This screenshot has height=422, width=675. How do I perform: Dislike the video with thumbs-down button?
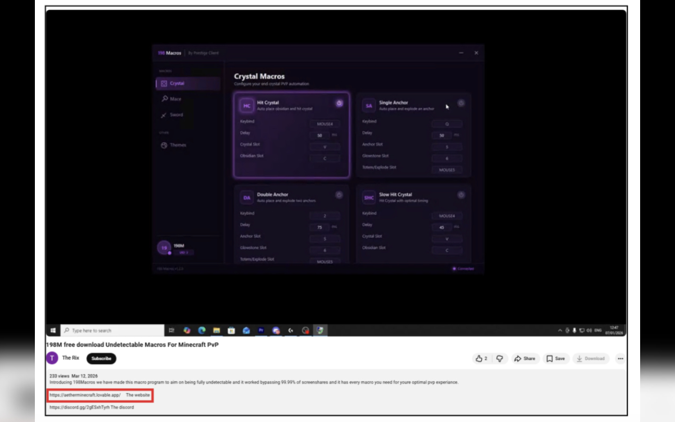coord(499,358)
